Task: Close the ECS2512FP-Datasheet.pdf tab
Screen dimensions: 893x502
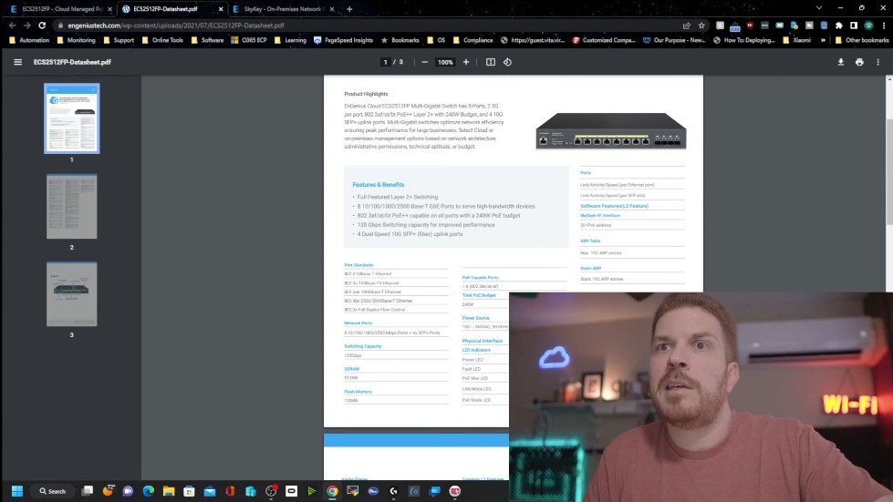Action: [221, 9]
